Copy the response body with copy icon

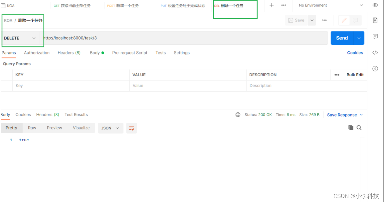[x=351, y=128]
